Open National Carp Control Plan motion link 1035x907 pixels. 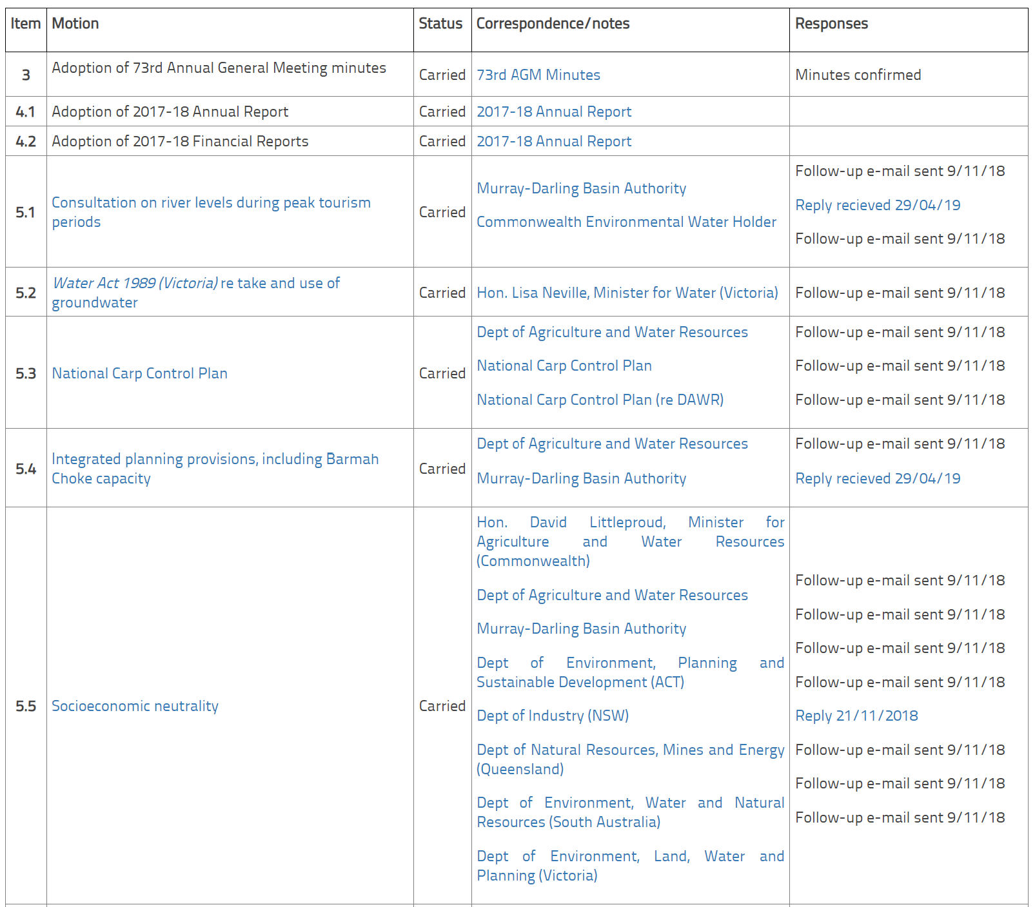coord(139,373)
